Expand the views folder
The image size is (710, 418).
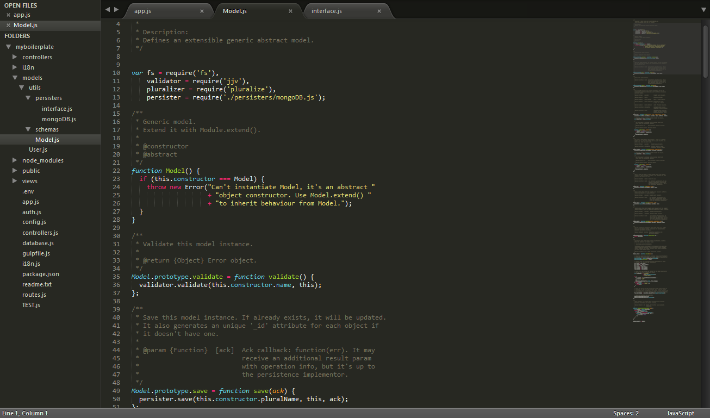[15, 181]
